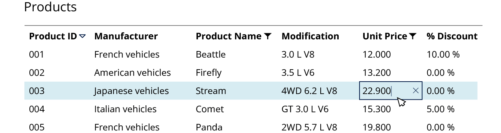This screenshot has width=501, height=133.
Task: Select the Stream product name cell
Action: point(211,91)
